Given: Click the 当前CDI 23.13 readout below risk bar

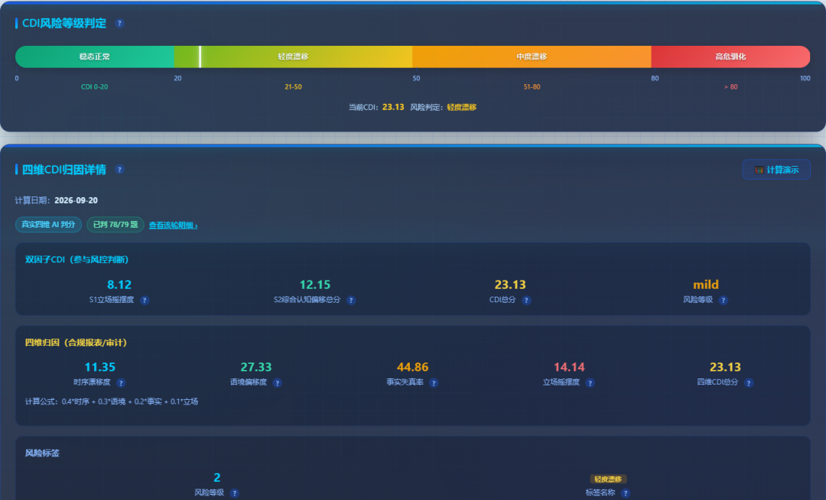Looking at the screenshot, I should [376, 107].
